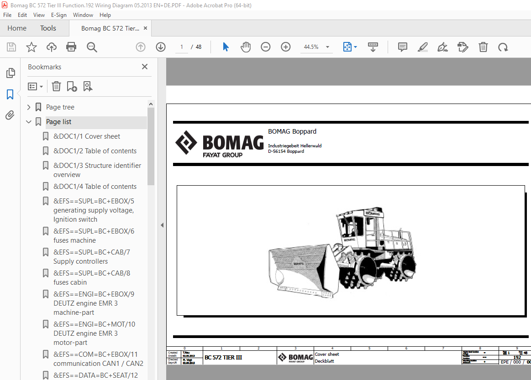531x380 pixels.
Task: Open bookmark &DOC1/4 Table of contents
Action: point(95,187)
